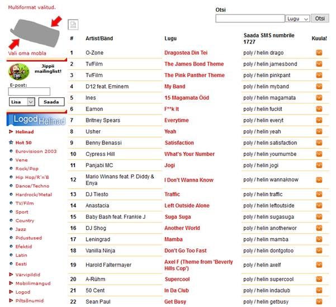Select the Eesti category
336x307 pixels.
click(x=21, y=264)
